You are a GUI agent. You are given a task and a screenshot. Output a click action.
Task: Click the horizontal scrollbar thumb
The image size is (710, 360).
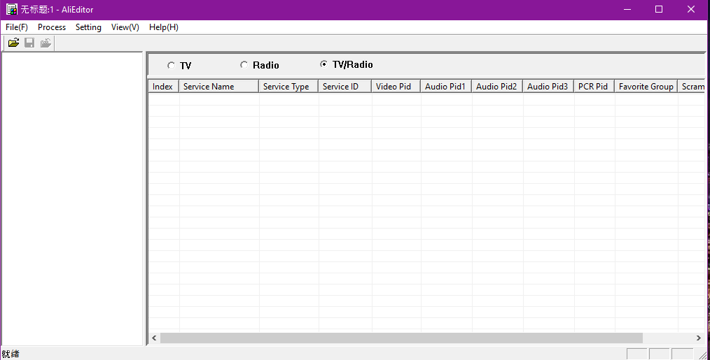[401, 338]
